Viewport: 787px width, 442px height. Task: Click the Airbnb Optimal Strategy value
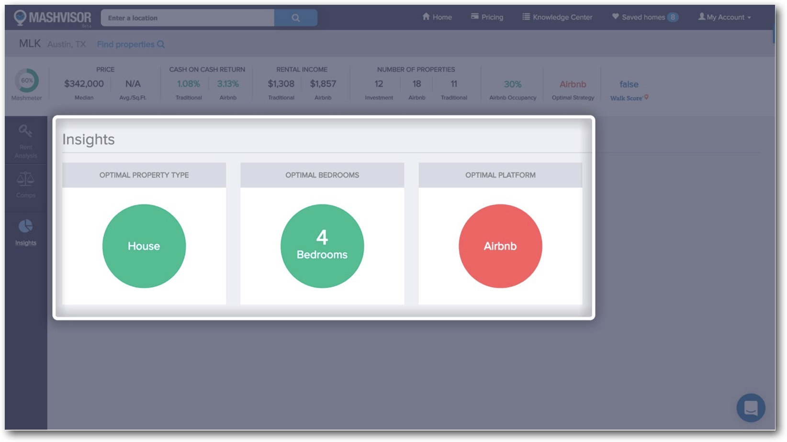[x=573, y=84]
